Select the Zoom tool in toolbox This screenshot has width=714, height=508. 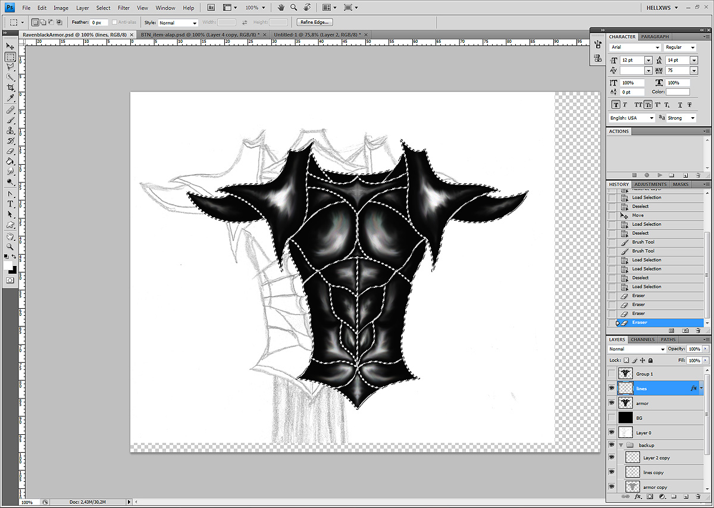click(10, 247)
